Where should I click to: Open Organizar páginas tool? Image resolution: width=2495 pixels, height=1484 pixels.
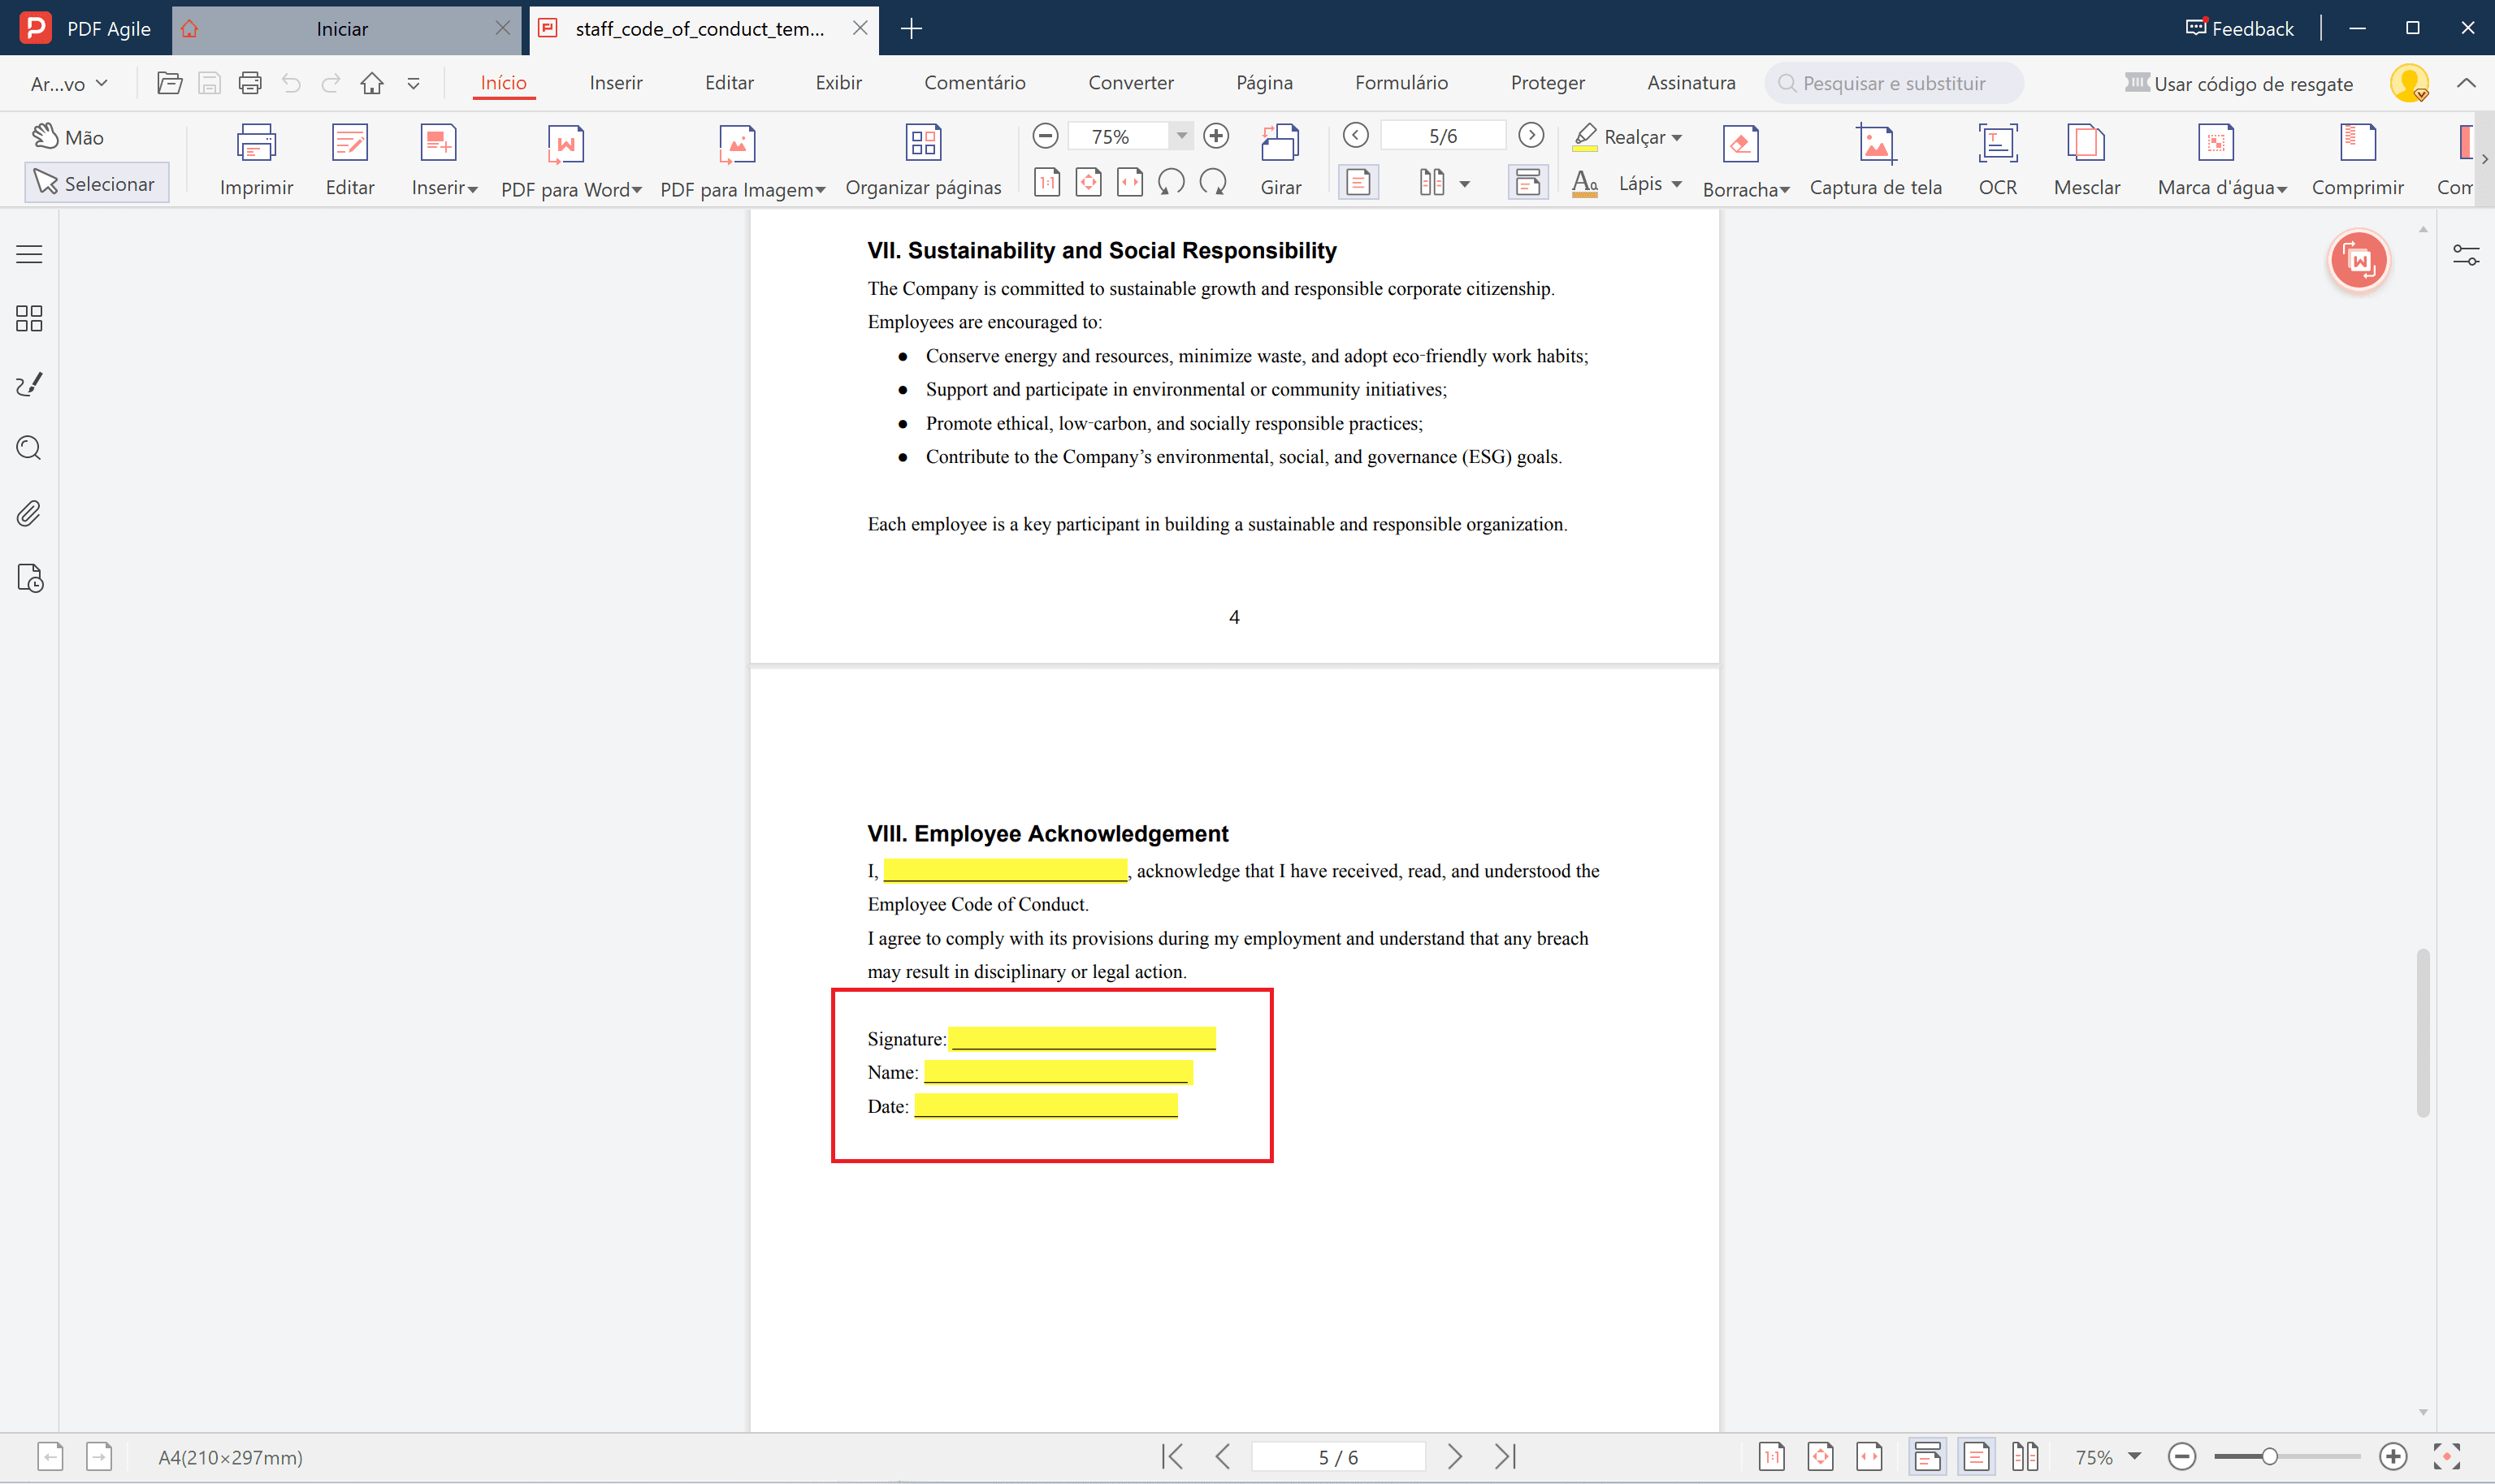point(923,160)
